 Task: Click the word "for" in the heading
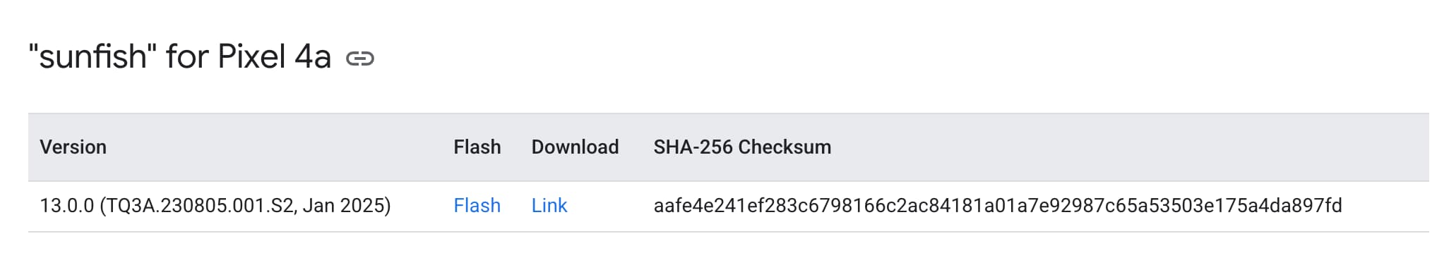click(186, 56)
